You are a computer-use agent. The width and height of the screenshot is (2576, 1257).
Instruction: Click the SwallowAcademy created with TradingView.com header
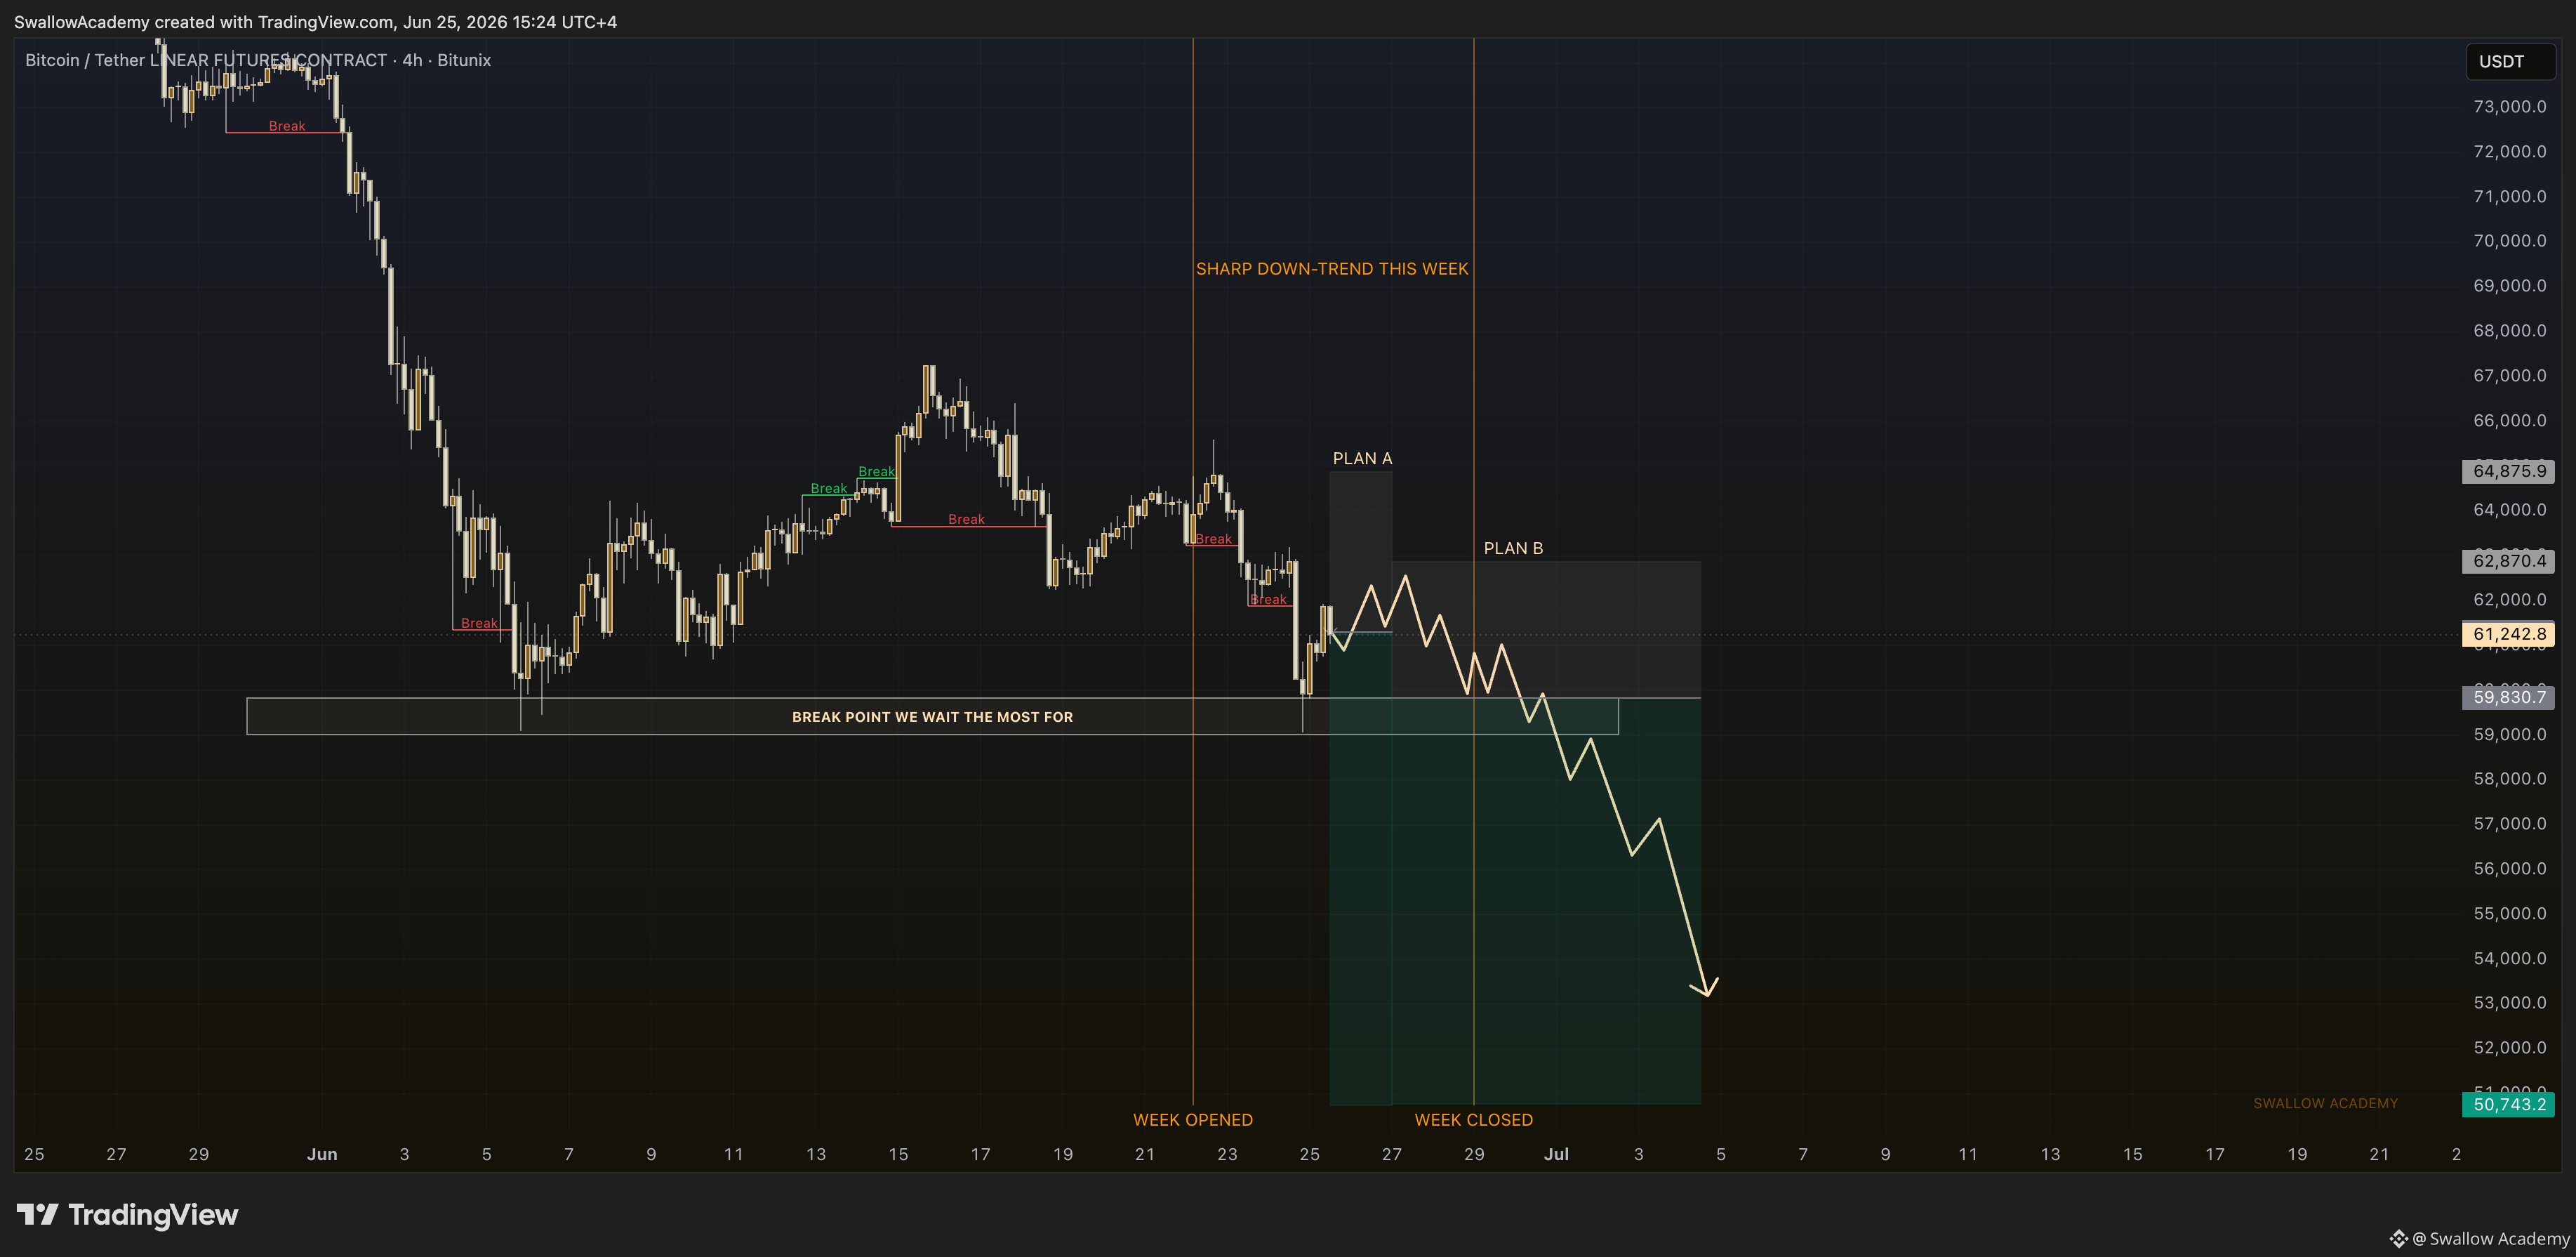point(315,22)
